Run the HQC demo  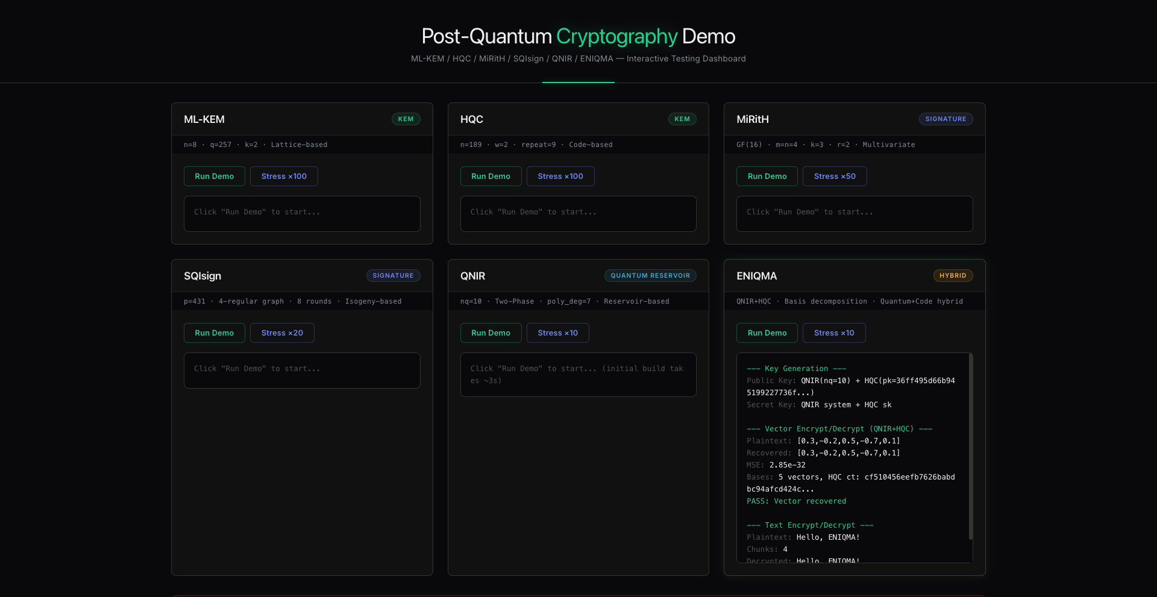(x=491, y=177)
